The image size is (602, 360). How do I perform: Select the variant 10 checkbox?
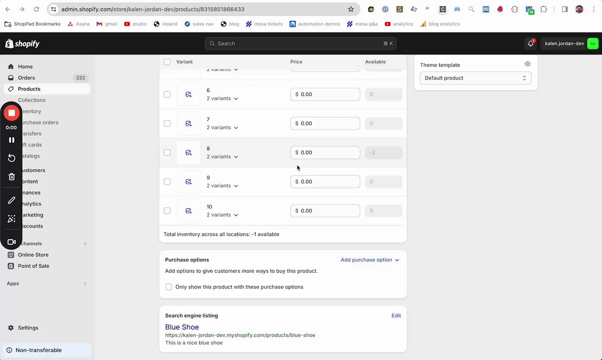pyautogui.click(x=167, y=211)
